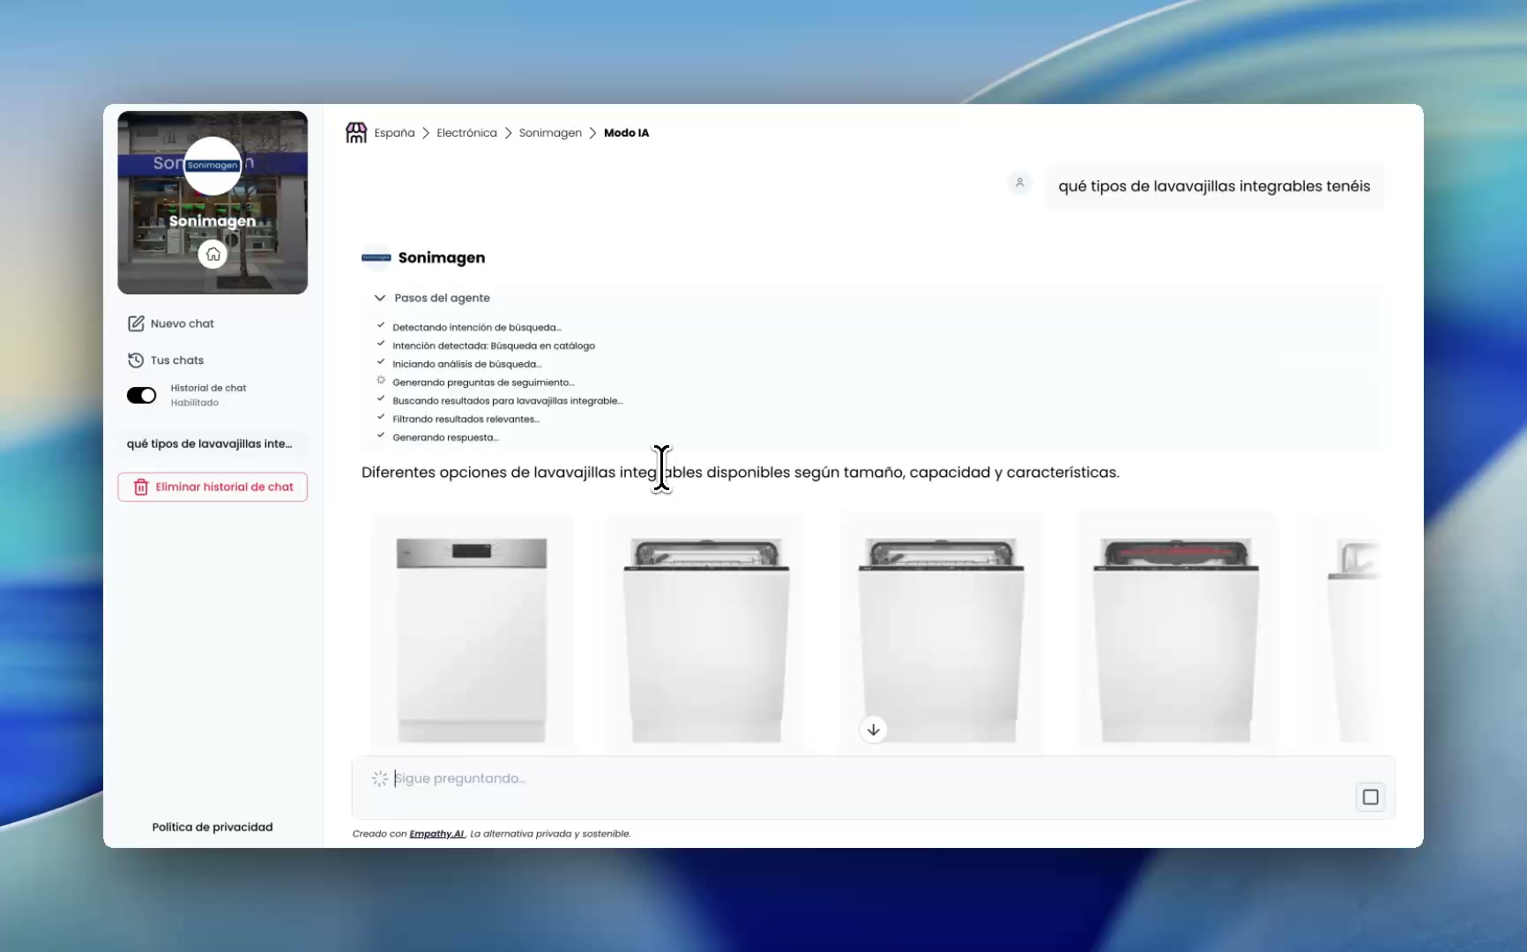This screenshot has width=1527, height=952.
Task: Click the user avatar icon beside the question
Action: click(x=1020, y=182)
